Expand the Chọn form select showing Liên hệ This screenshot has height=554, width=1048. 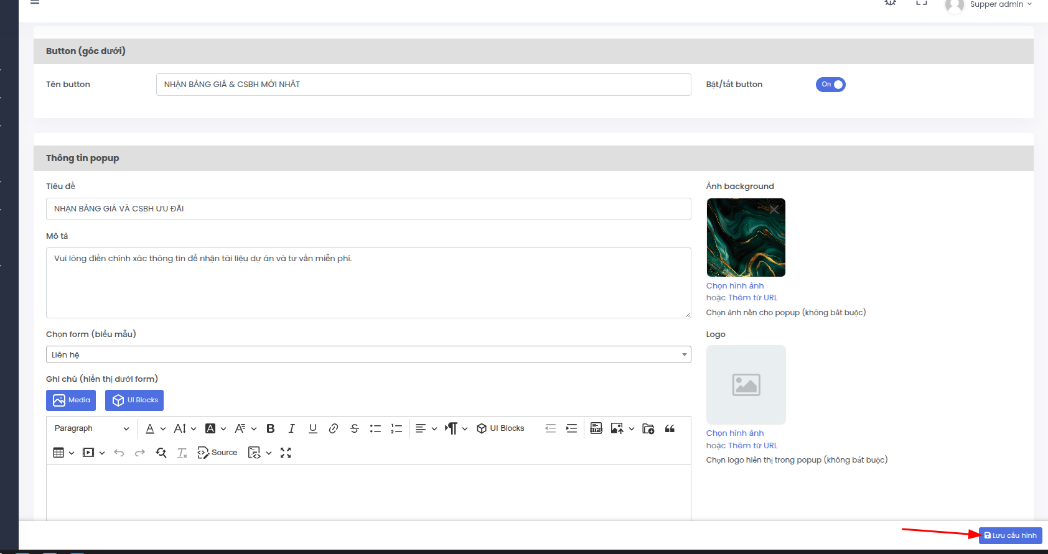point(368,354)
